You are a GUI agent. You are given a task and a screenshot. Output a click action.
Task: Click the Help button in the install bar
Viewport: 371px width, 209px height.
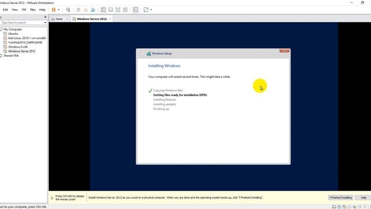[363, 197]
